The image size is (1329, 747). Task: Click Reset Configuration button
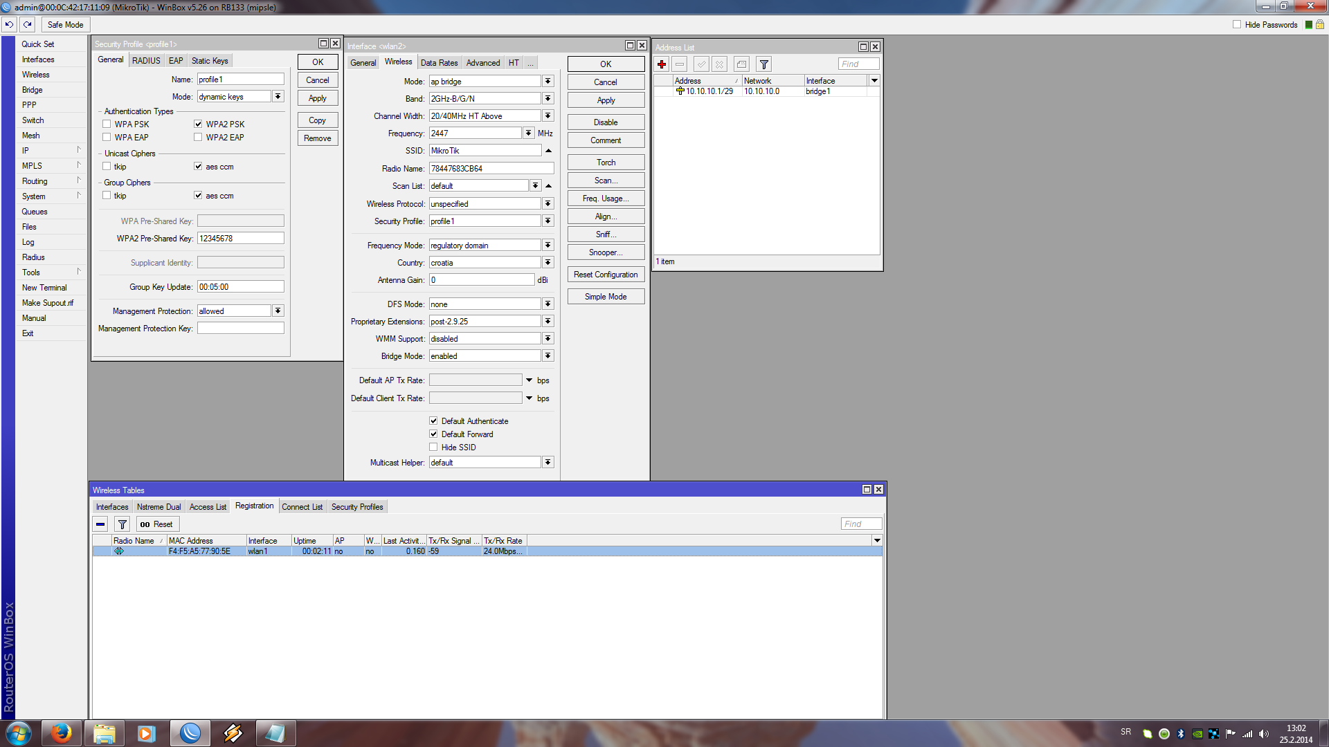click(x=606, y=275)
